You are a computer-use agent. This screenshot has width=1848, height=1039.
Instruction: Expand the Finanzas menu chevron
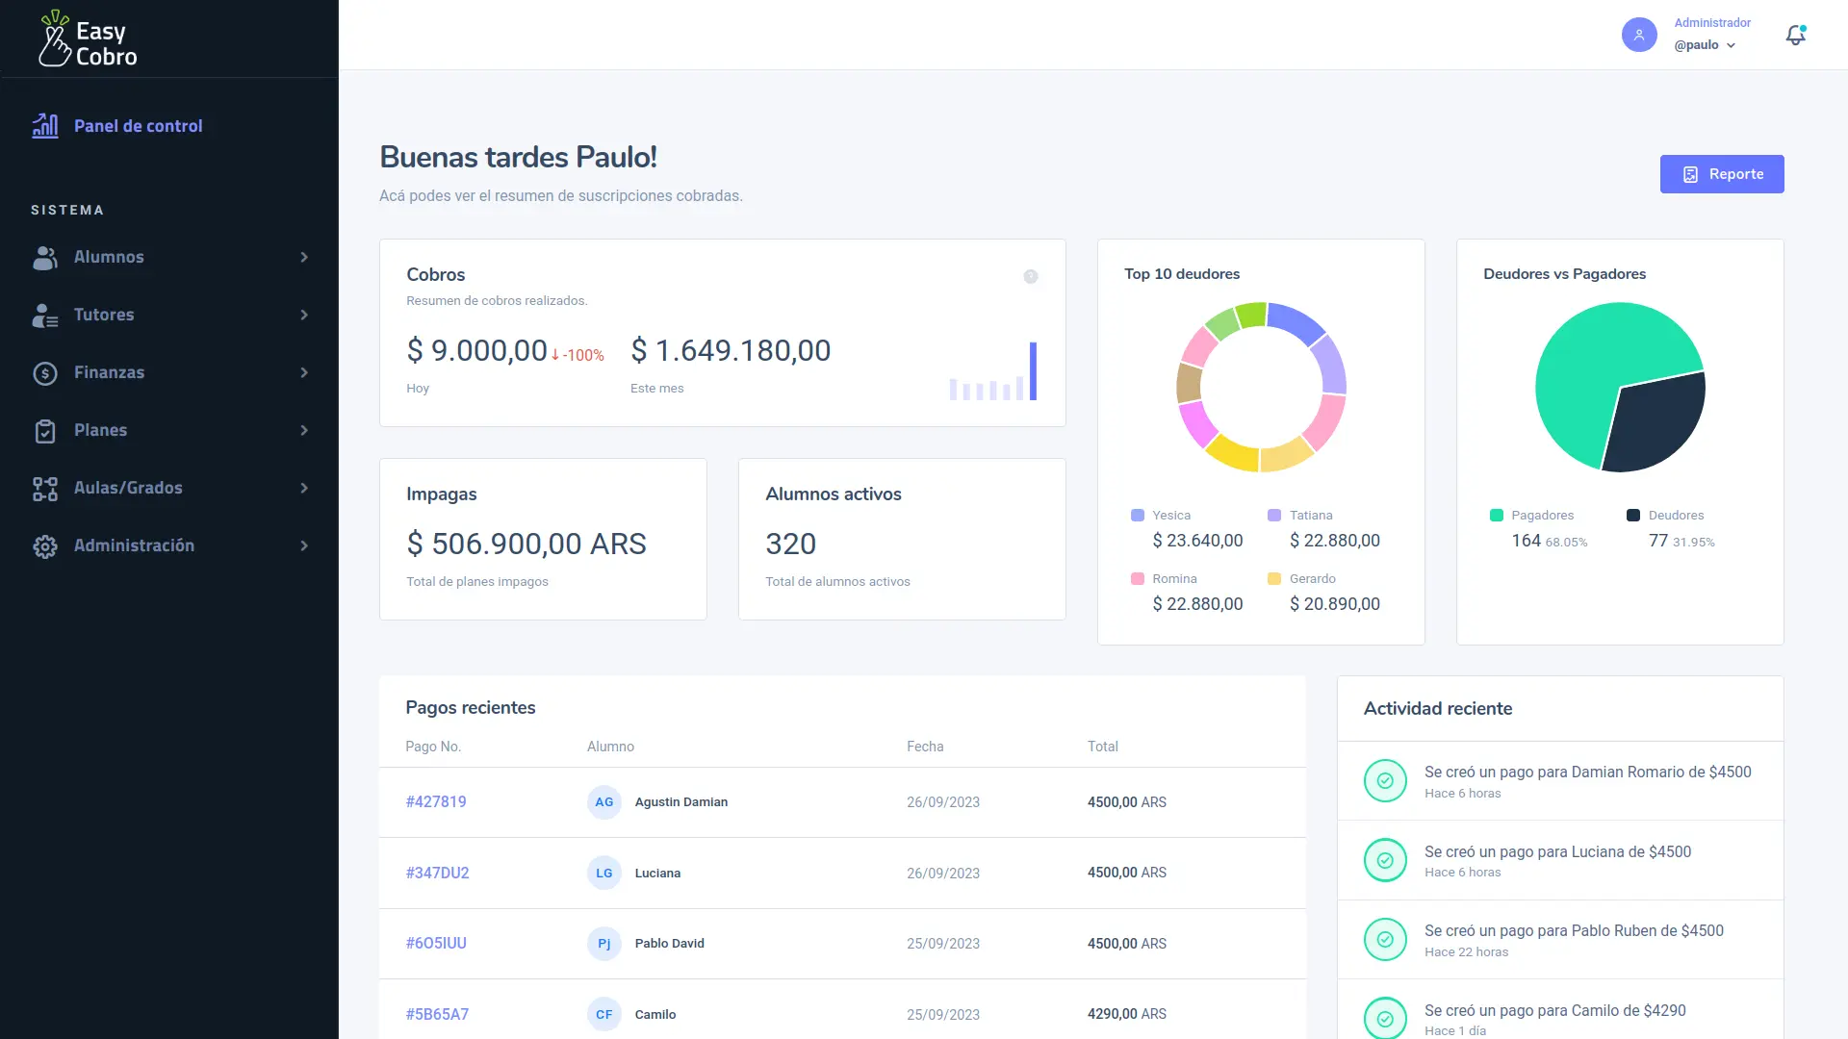304,373
